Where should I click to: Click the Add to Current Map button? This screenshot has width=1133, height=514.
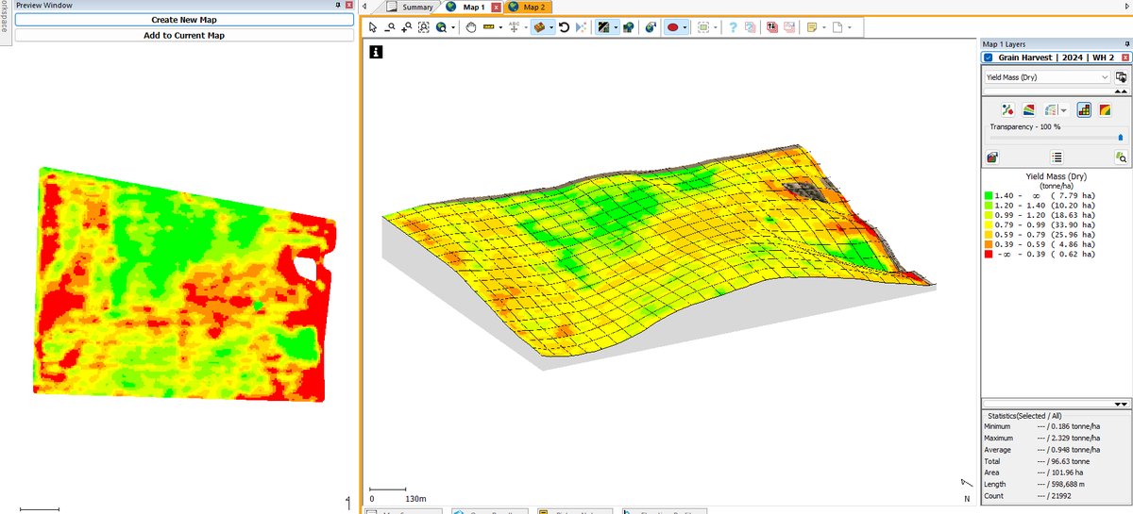click(184, 35)
